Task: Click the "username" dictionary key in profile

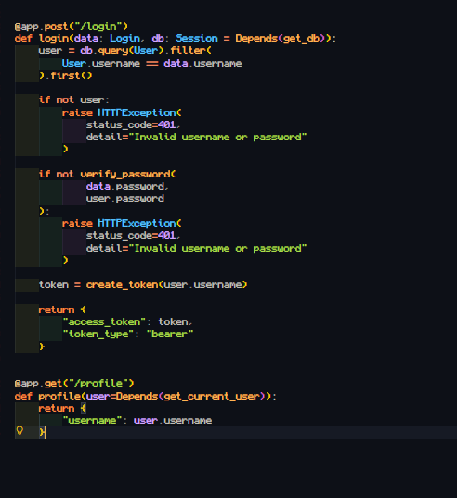Action: pyautogui.click(x=92, y=421)
